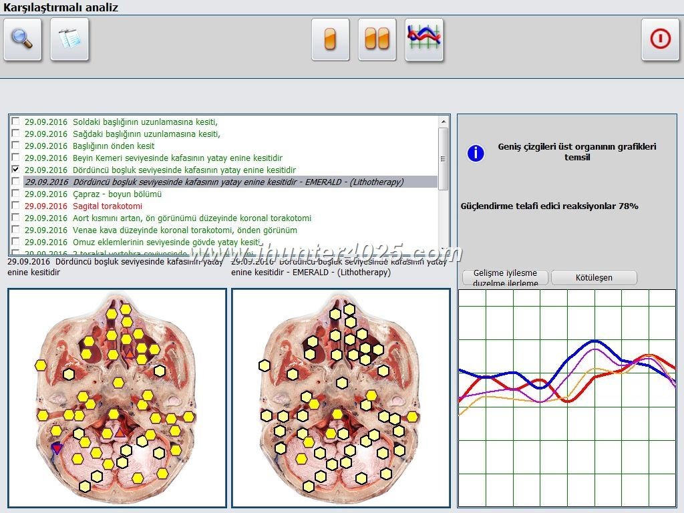Open the notepad report tool

(69, 40)
